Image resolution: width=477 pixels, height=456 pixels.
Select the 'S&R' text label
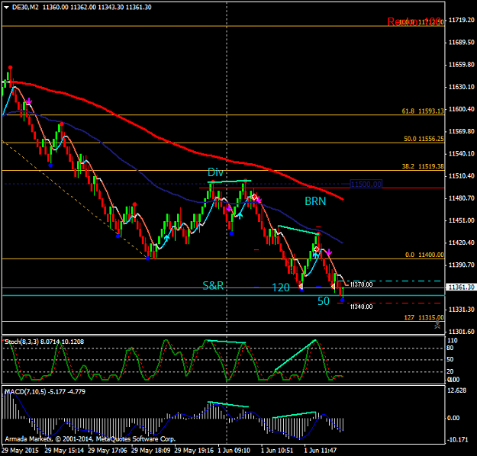[213, 286]
